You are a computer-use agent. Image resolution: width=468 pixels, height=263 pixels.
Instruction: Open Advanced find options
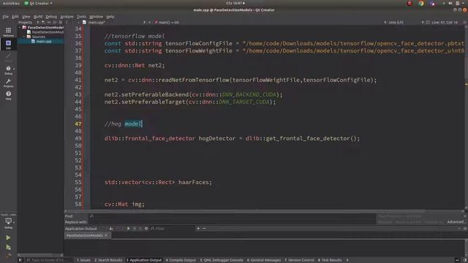(456, 222)
